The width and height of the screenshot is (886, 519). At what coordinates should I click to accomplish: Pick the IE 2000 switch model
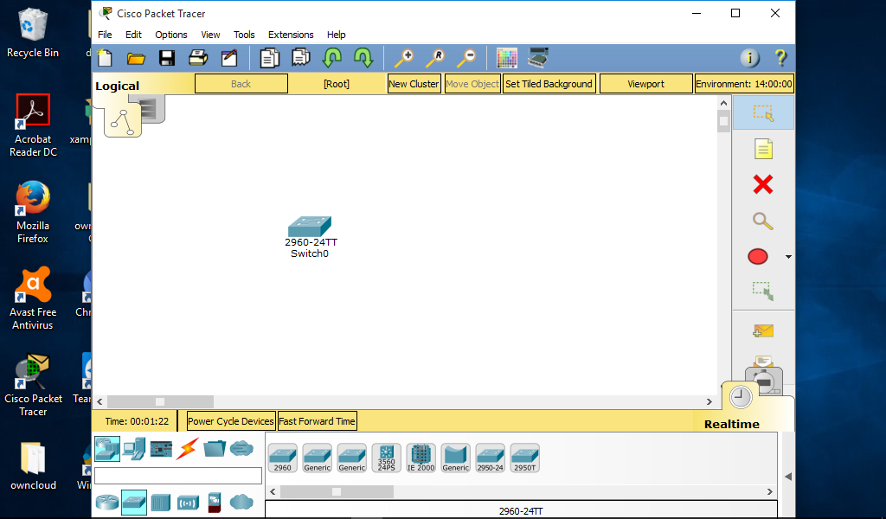pyautogui.click(x=421, y=458)
